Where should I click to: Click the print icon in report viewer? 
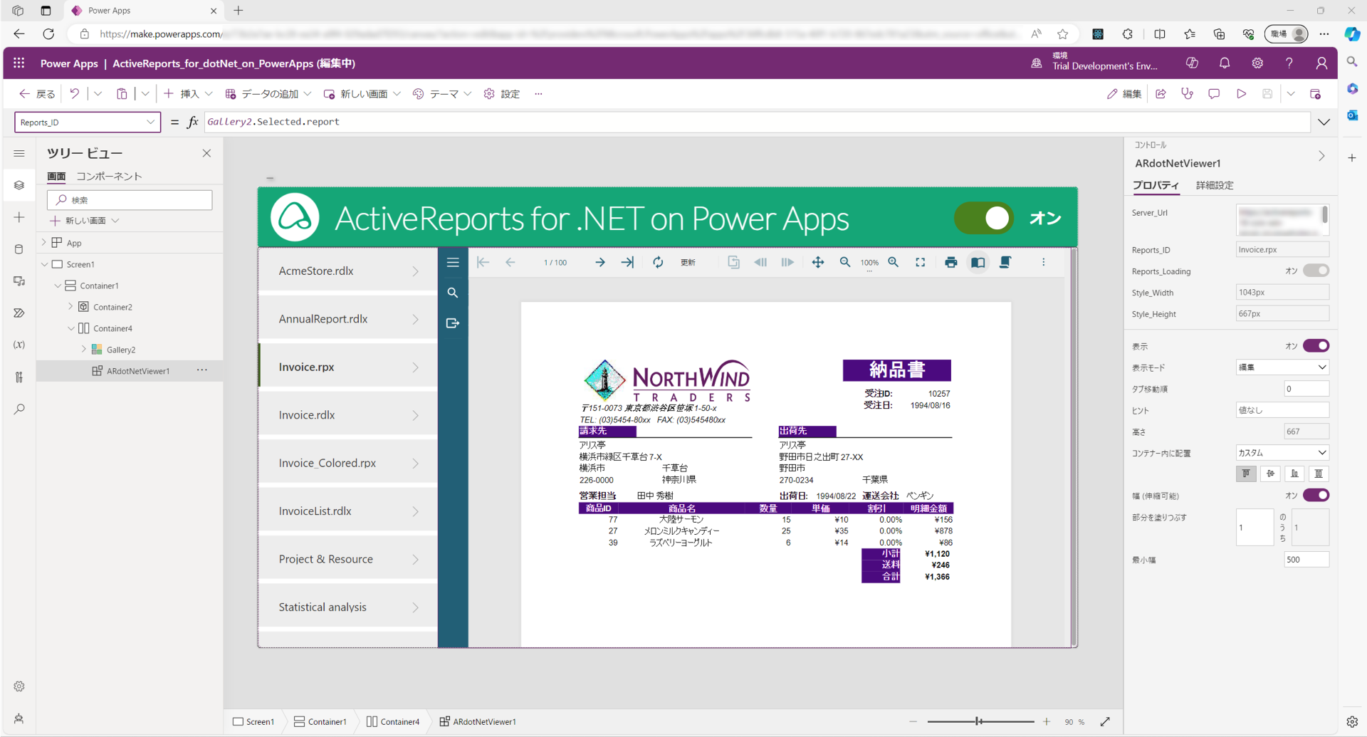point(950,262)
